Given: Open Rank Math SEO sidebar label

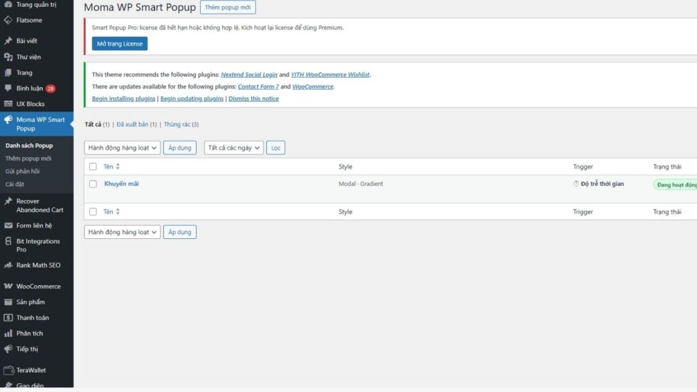Looking at the screenshot, I should [38, 265].
